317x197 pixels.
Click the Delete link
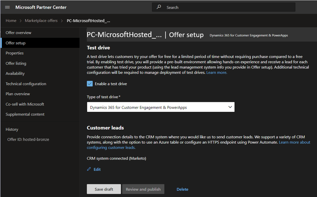click(183, 189)
